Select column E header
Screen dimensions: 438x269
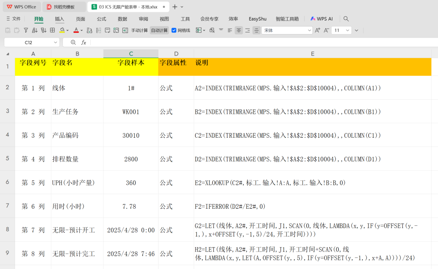point(312,53)
